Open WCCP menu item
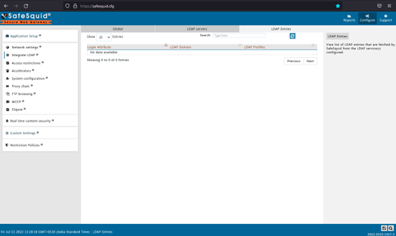This screenshot has width=396, height=236. point(16,102)
